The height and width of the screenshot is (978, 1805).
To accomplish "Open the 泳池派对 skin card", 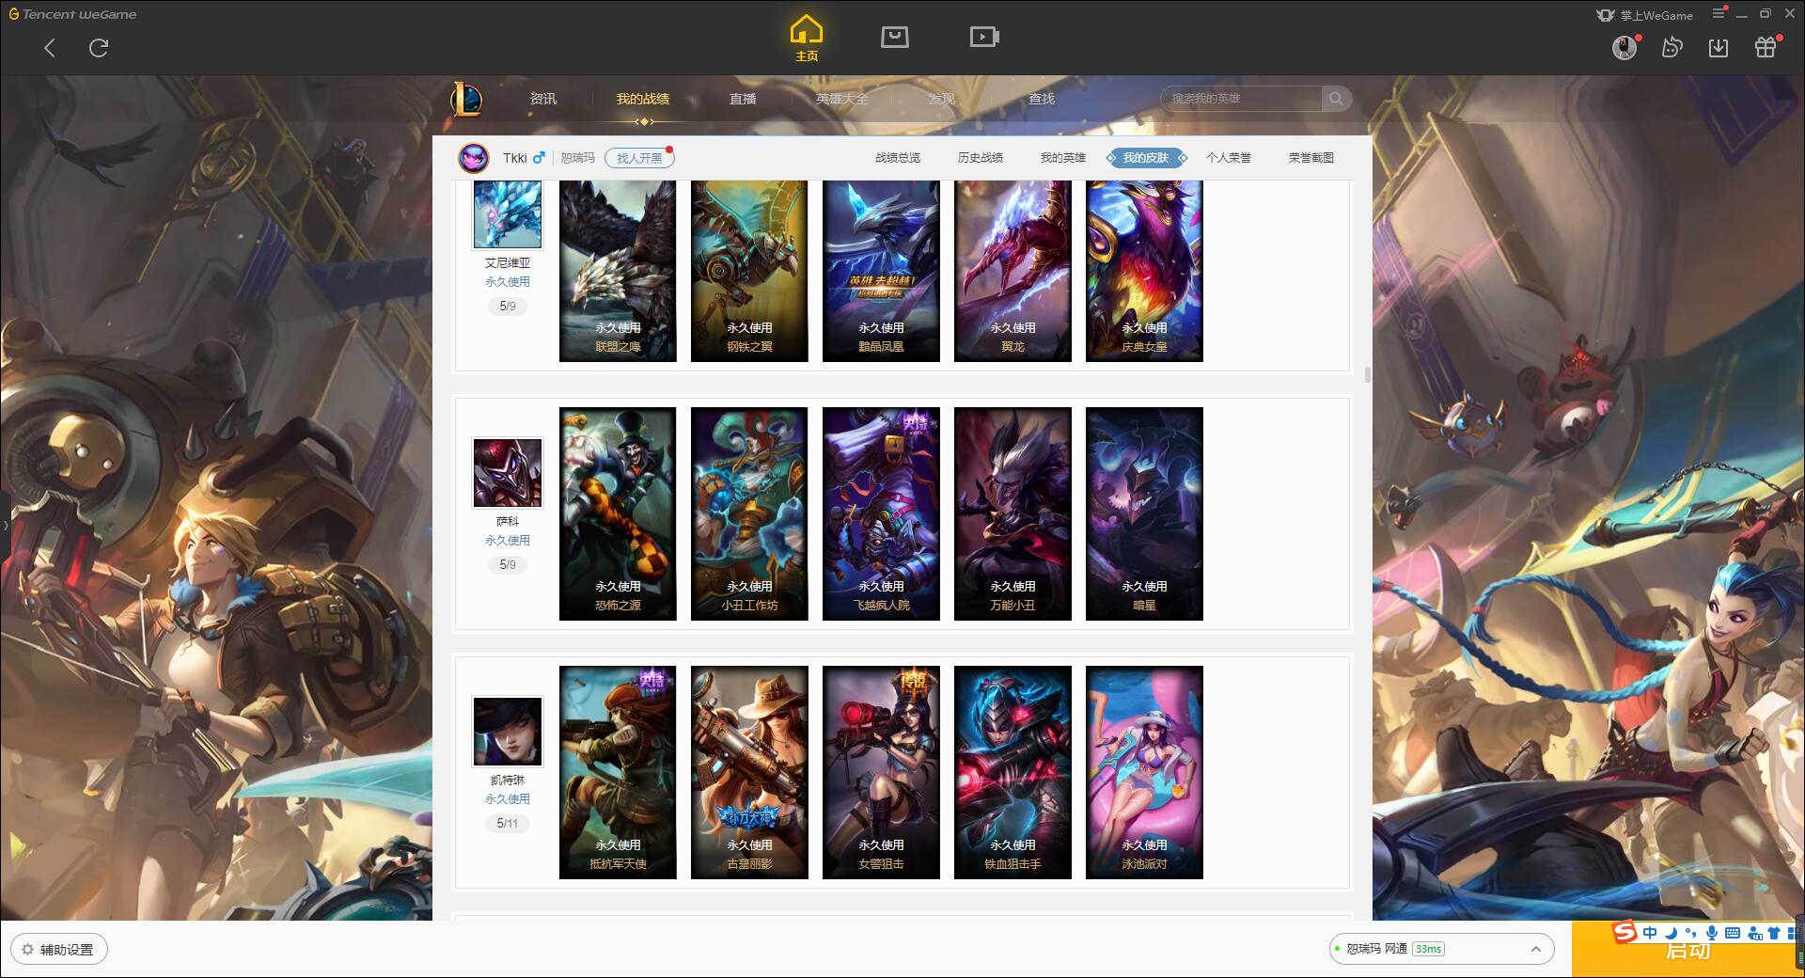I will pyautogui.click(x=1144, y=772).
